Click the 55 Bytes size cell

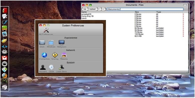point(139,30)
